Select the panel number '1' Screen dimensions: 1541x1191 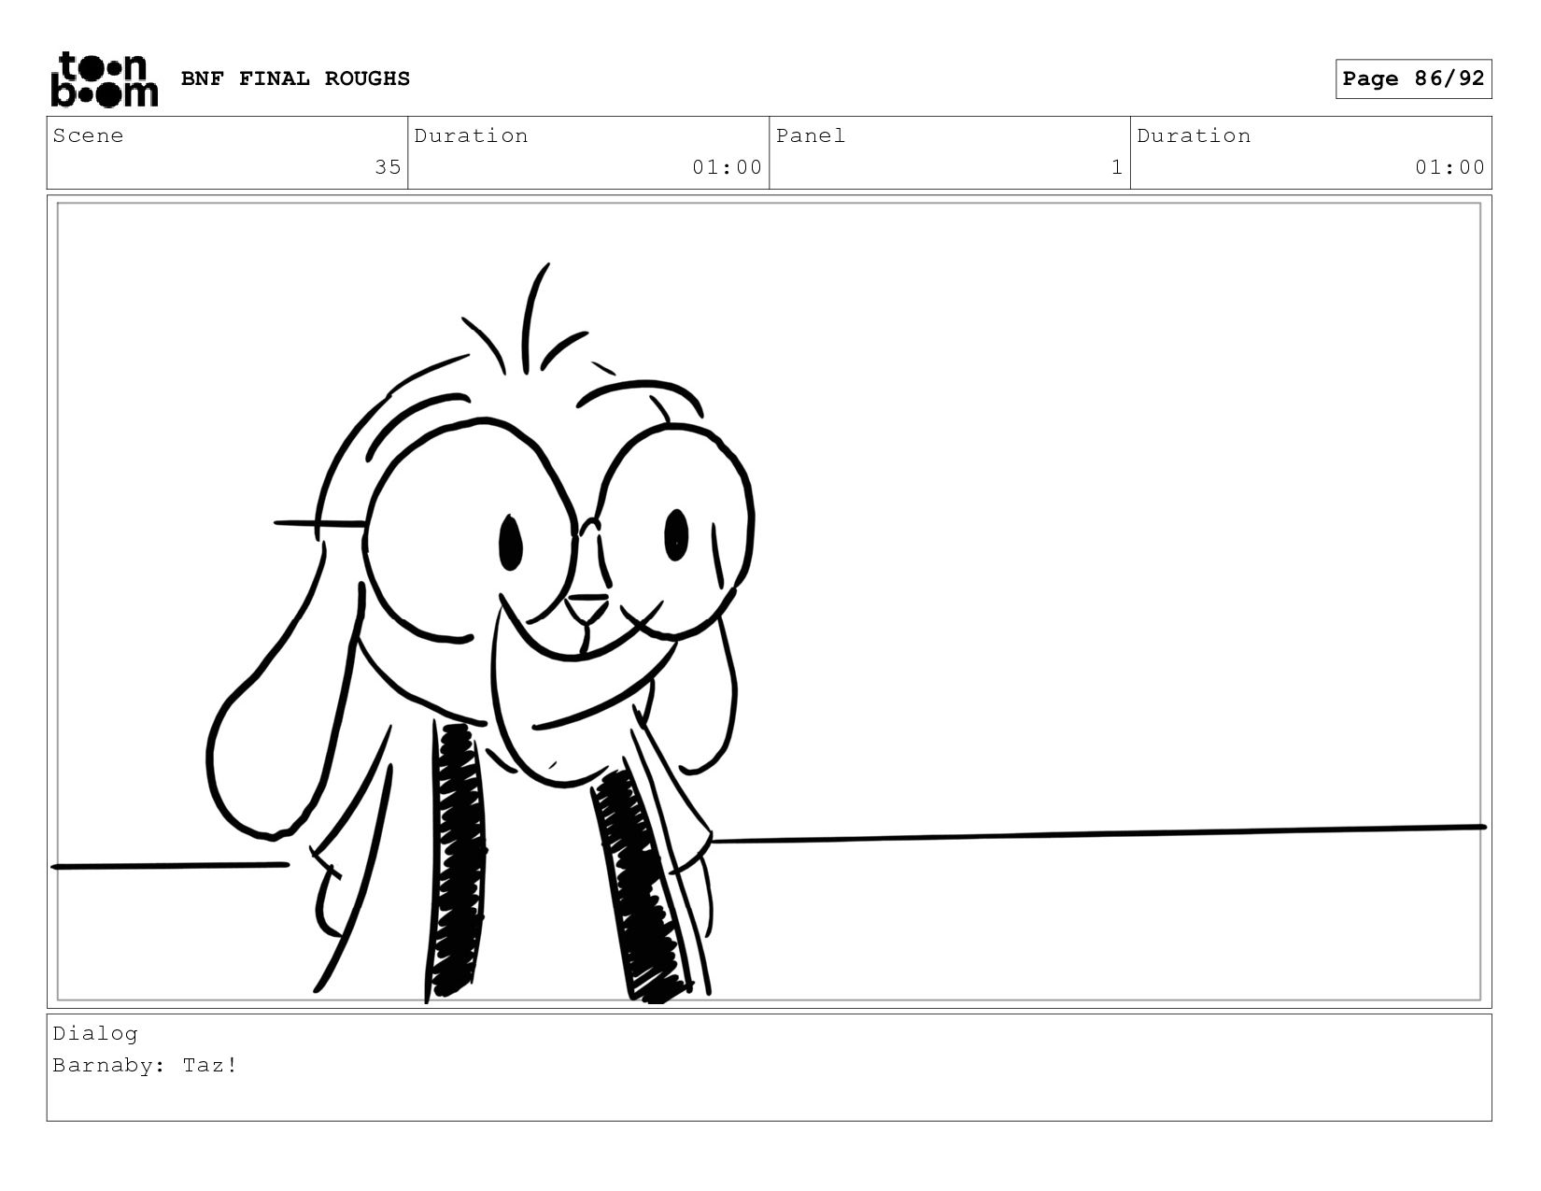(1116, 167)
